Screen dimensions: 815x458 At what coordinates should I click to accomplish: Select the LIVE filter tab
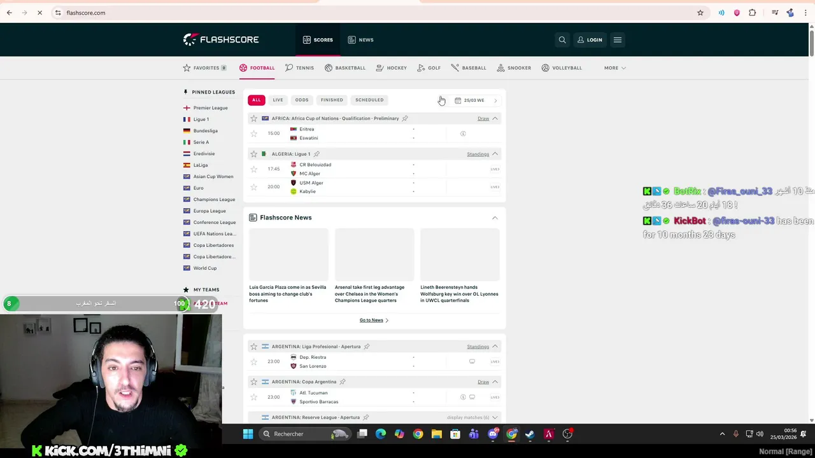(278, 100)
